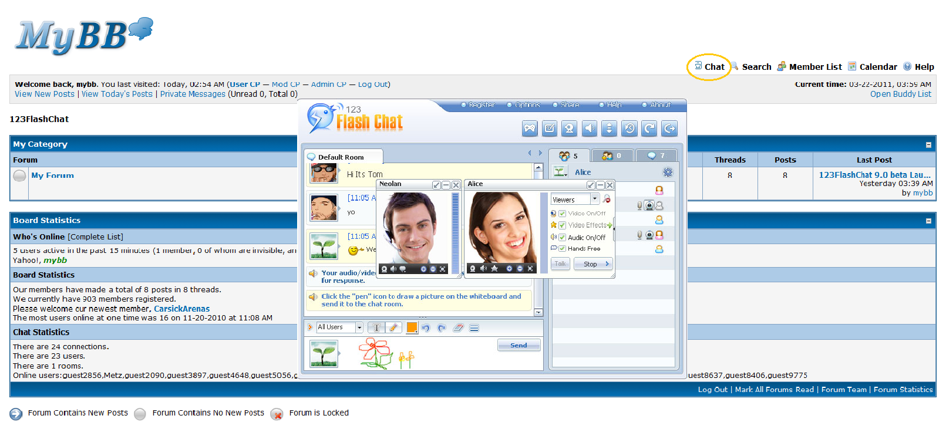This screenshot has width=946, height=429.
Task: Select the pen drawing tool
Action: [x=393, y=327]
